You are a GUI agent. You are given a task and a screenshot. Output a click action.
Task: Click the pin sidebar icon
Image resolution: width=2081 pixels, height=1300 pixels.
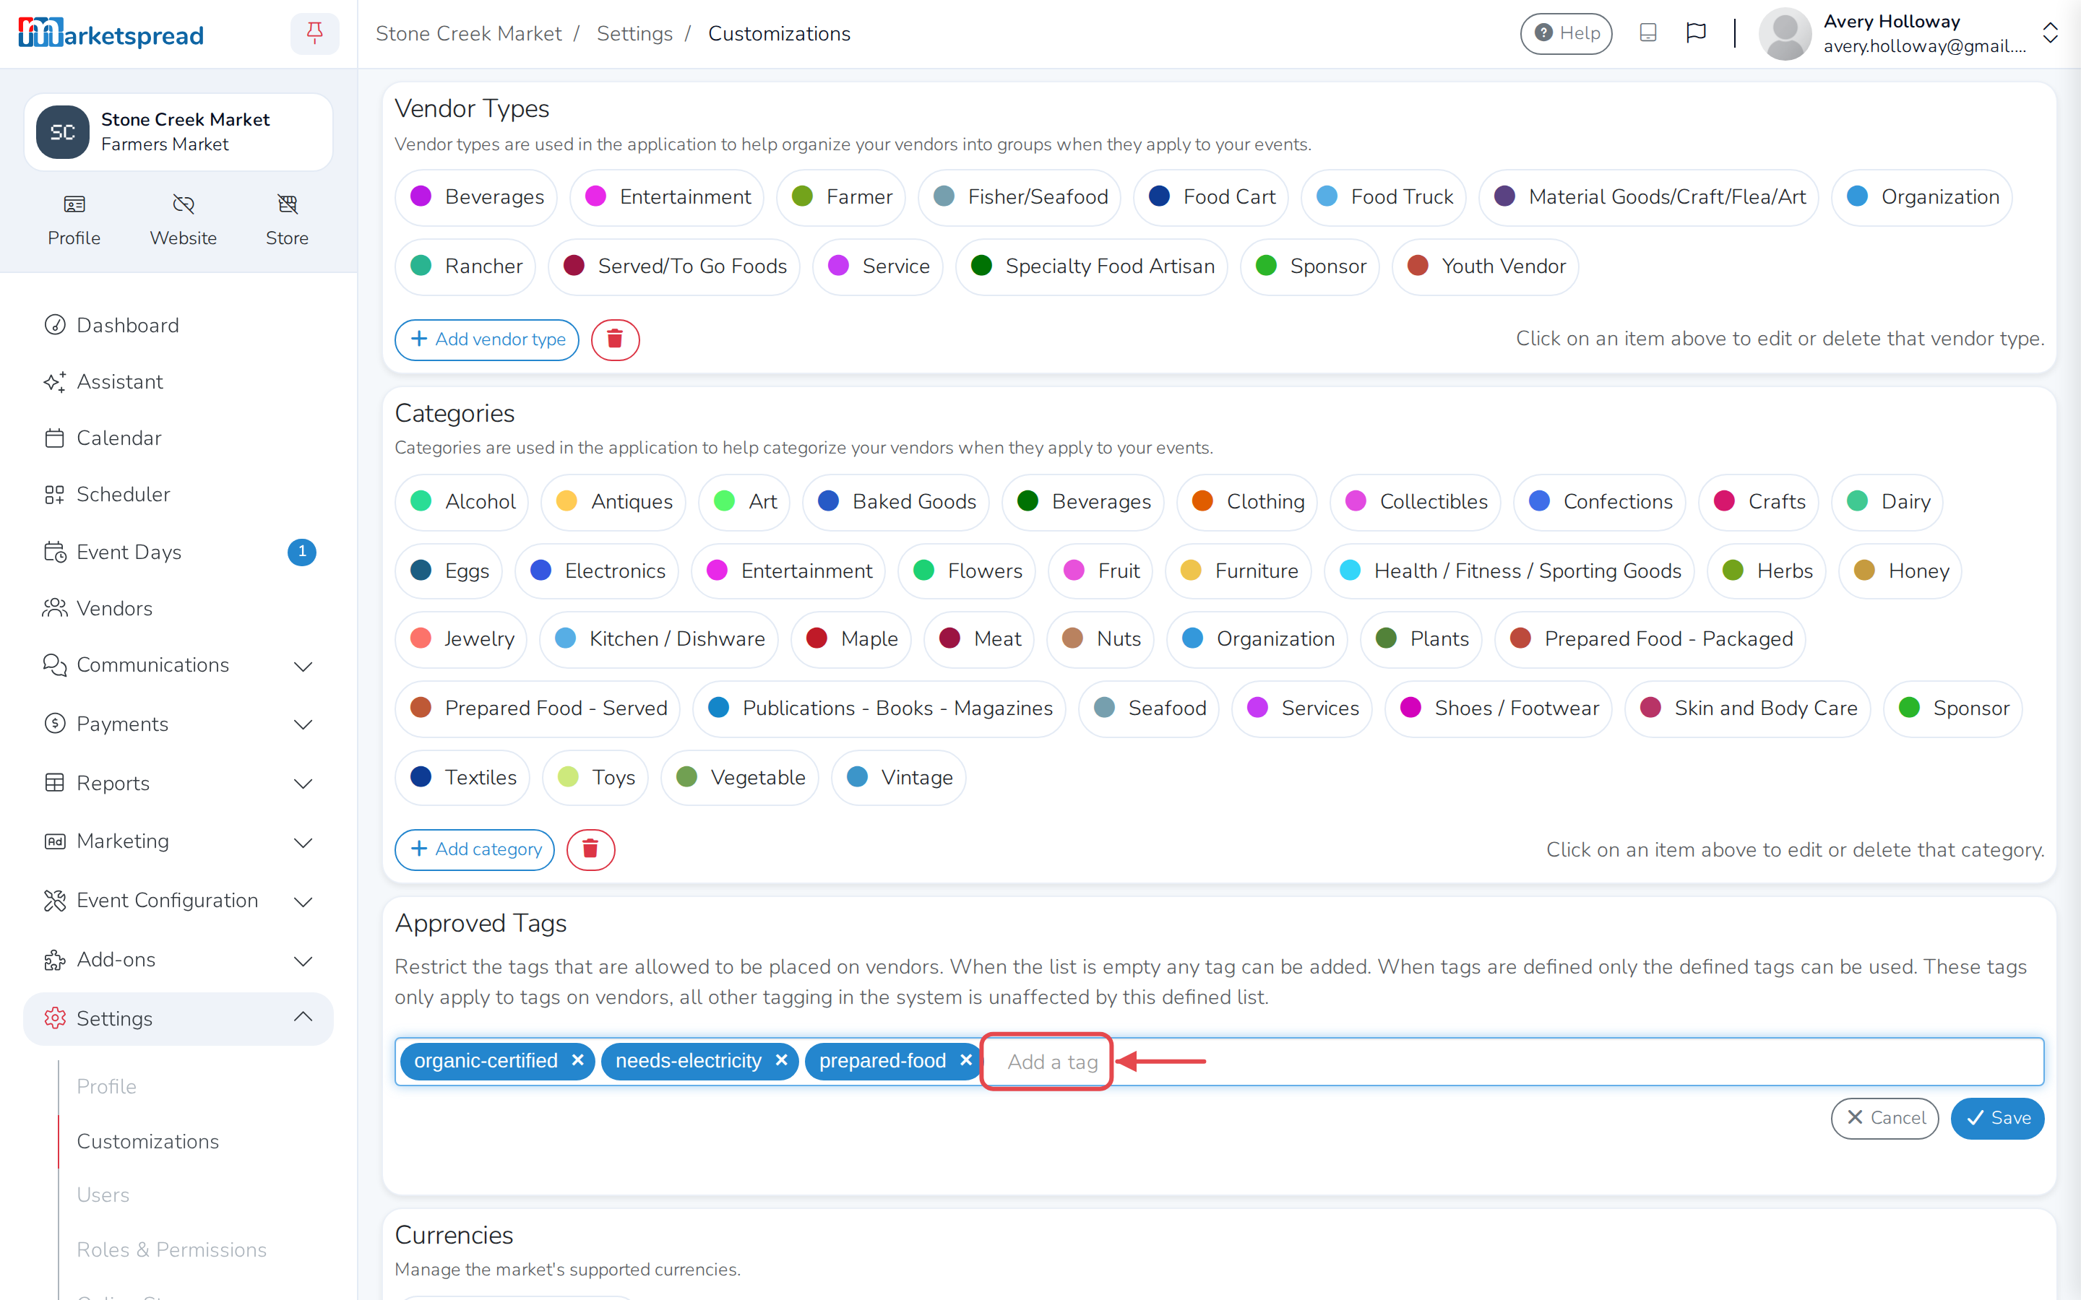tap(315, 33)
